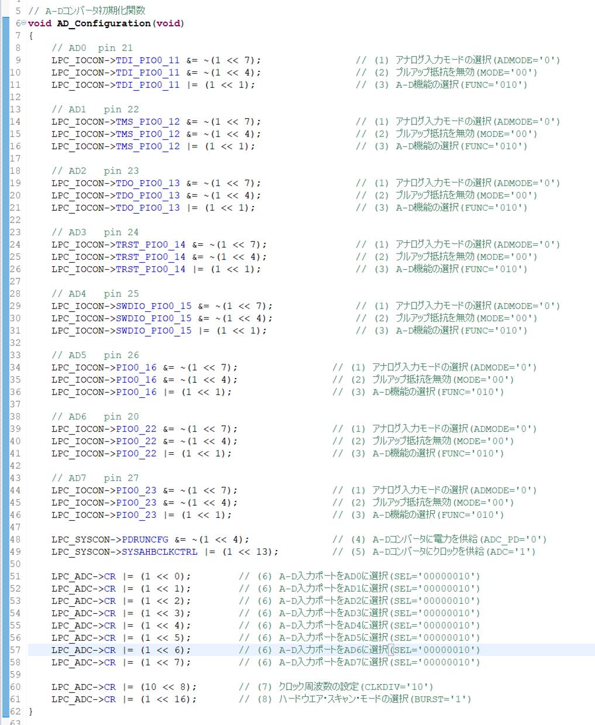Click the AD_Configuration function name
The height and width of the screenshot is (725, 595).
pos(103,23)
